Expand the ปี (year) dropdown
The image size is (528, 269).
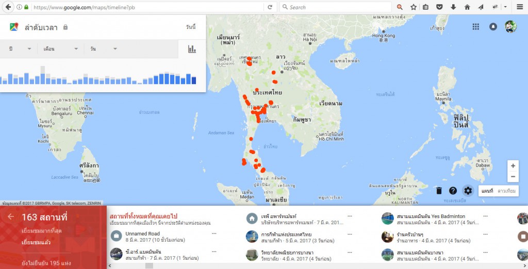click(21, 49)
